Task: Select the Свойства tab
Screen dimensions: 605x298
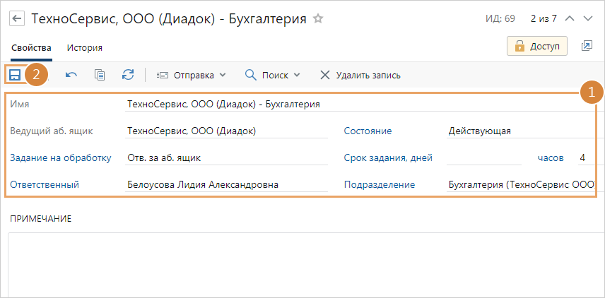Action: coord(31,48)
